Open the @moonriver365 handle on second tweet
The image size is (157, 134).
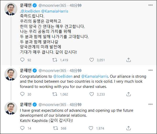click(52, 71)
